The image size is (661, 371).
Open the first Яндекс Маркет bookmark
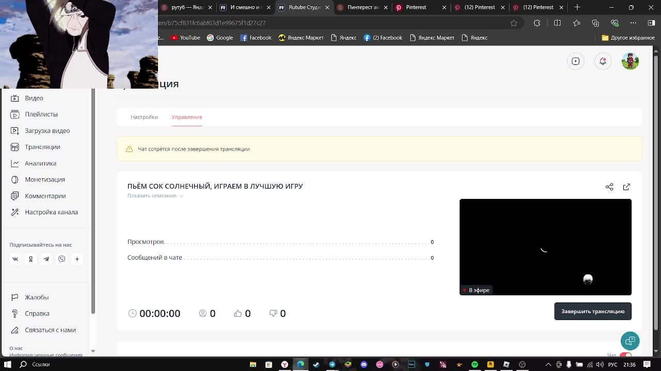tap(301, 38)
